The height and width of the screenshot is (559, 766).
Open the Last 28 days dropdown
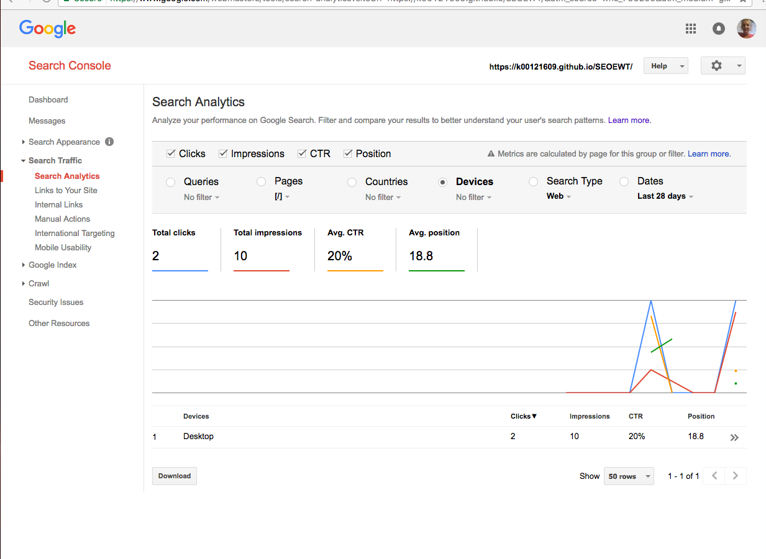[x=665, y=196]
